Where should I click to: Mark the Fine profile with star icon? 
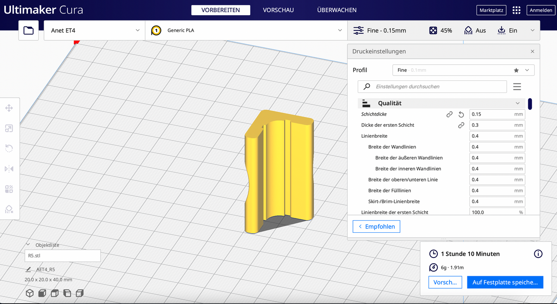tap(516, 70)
